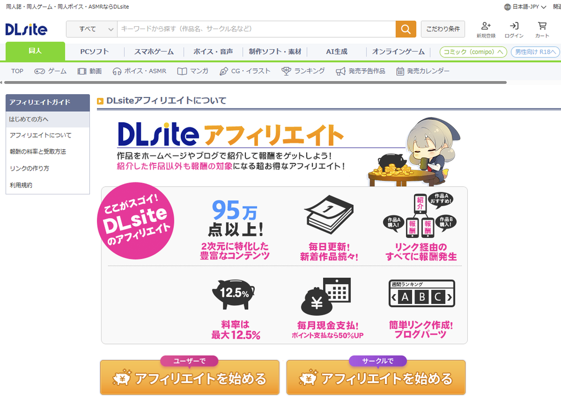561x407 pixels.
Task: Switch to the オンラインゲーム tab
Action: pos(398,51)
